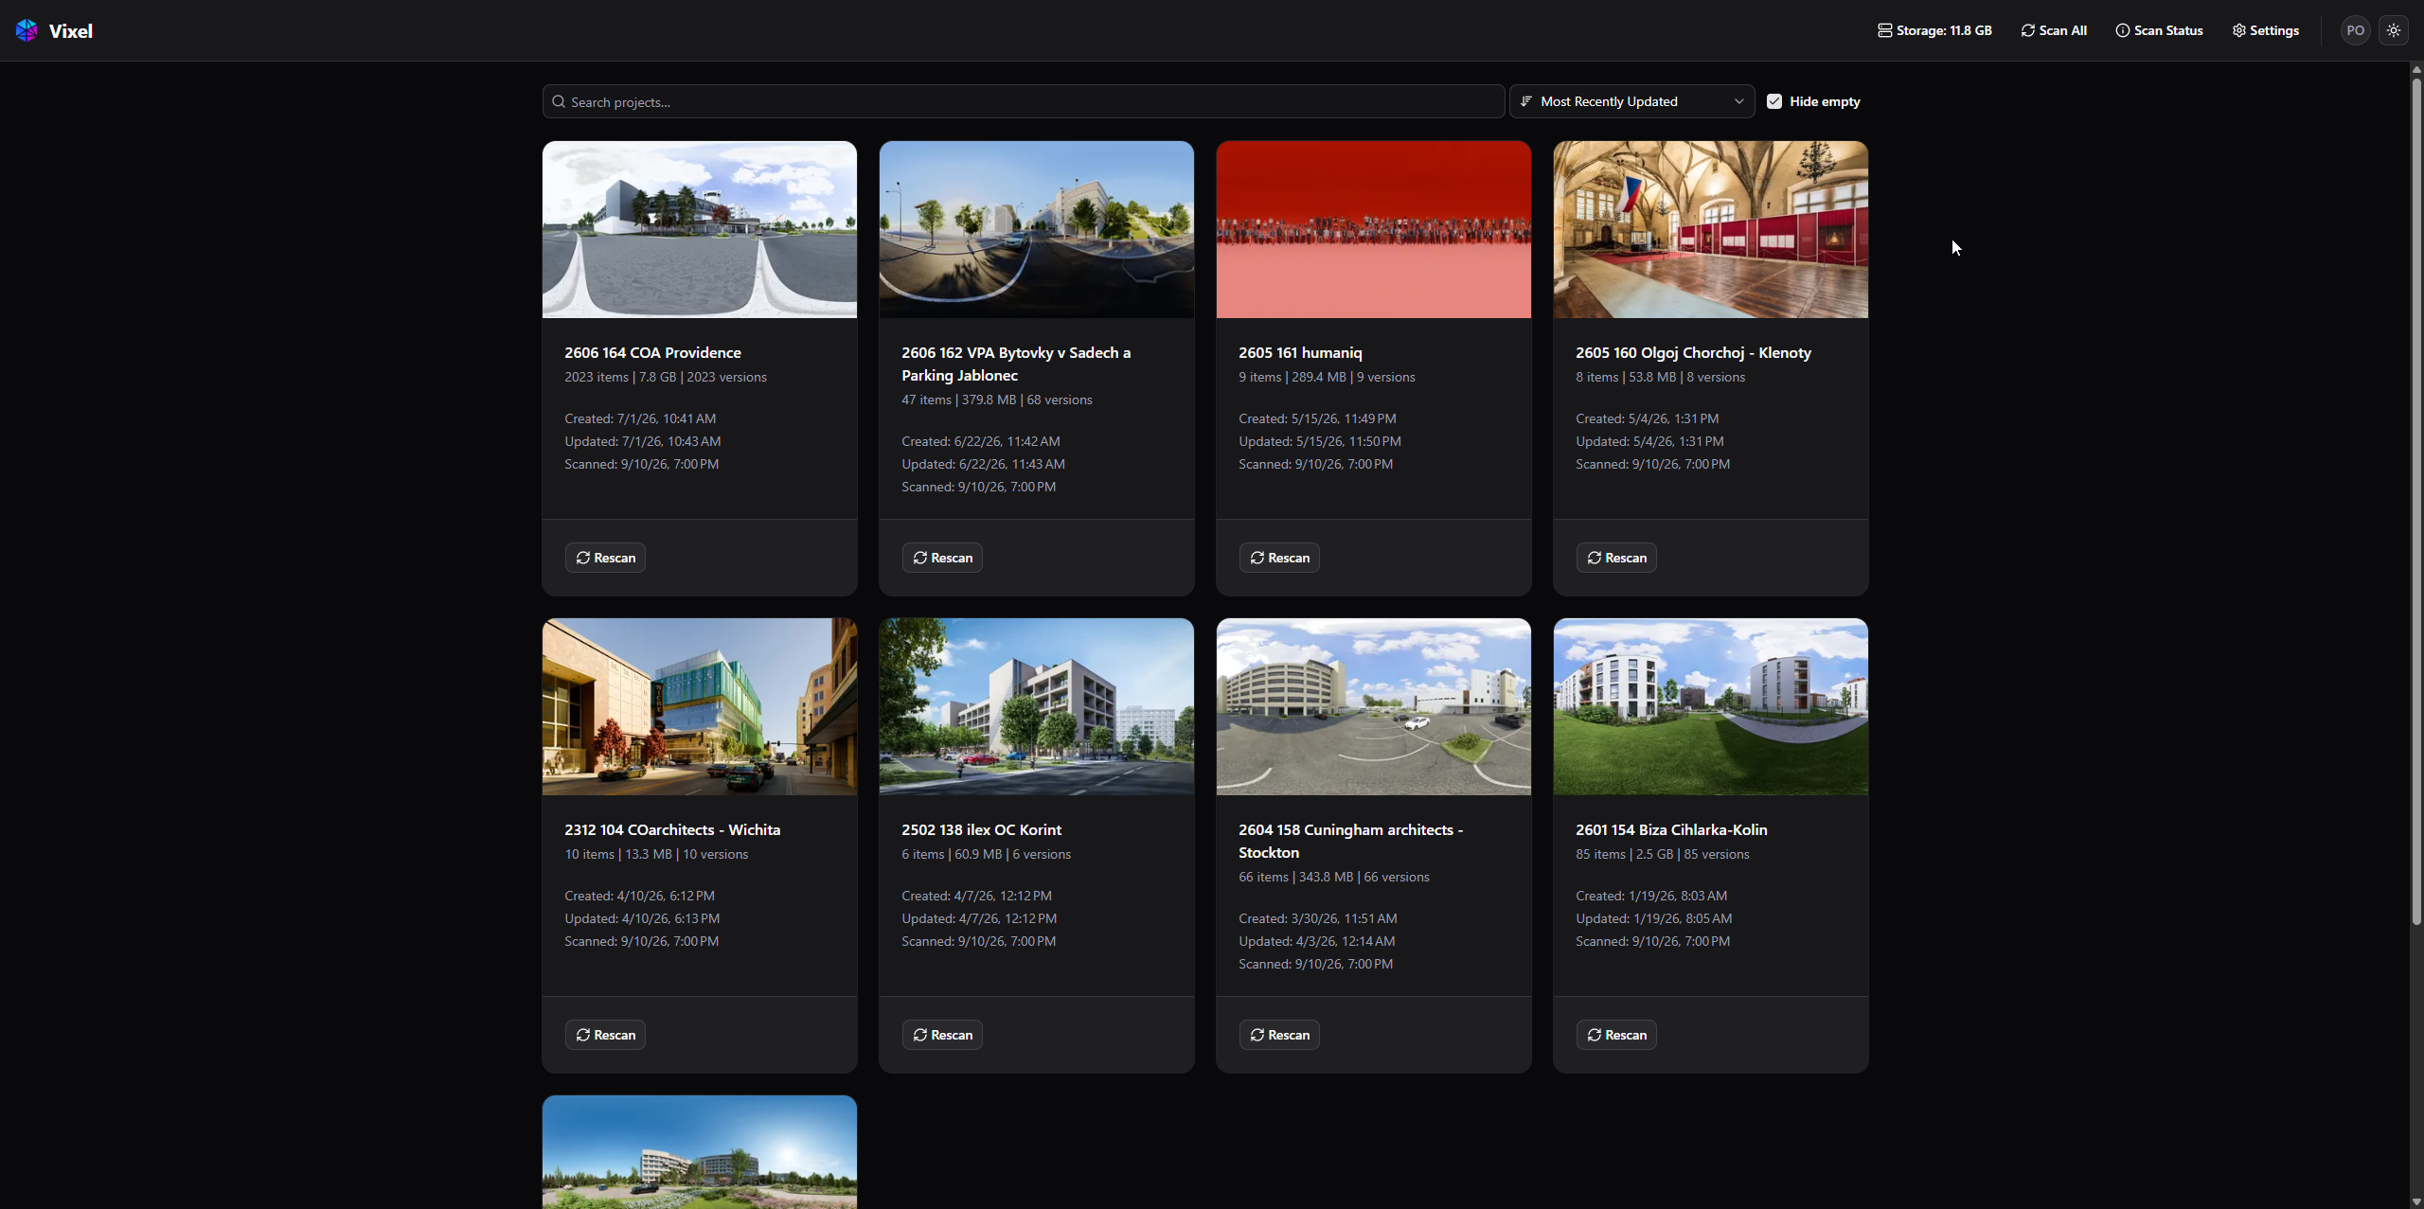The image size is (2424, 1209).
Task: Rescan 2604 158 Cuningham Stockton project
Action: (x=1279, y=1035)
